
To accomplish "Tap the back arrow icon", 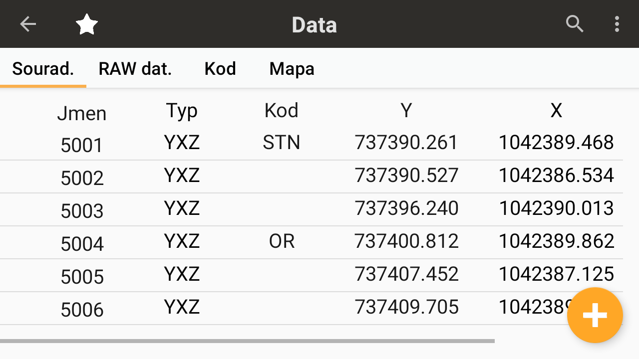I will point(28,24).
